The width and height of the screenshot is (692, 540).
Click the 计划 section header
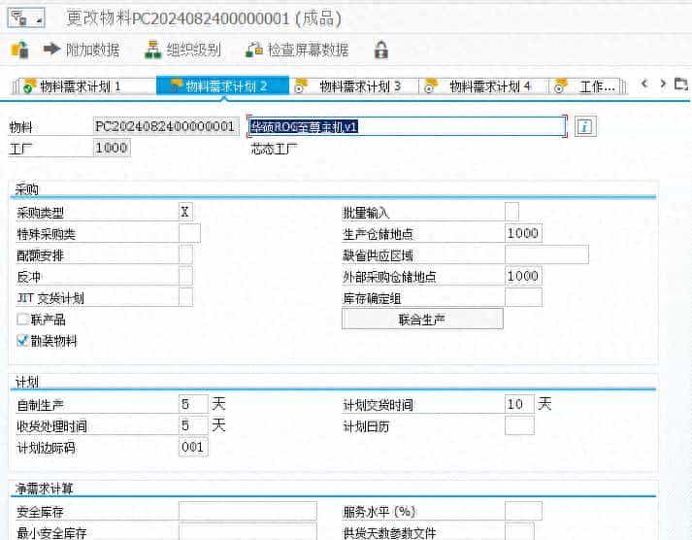(x=27, y=382)
